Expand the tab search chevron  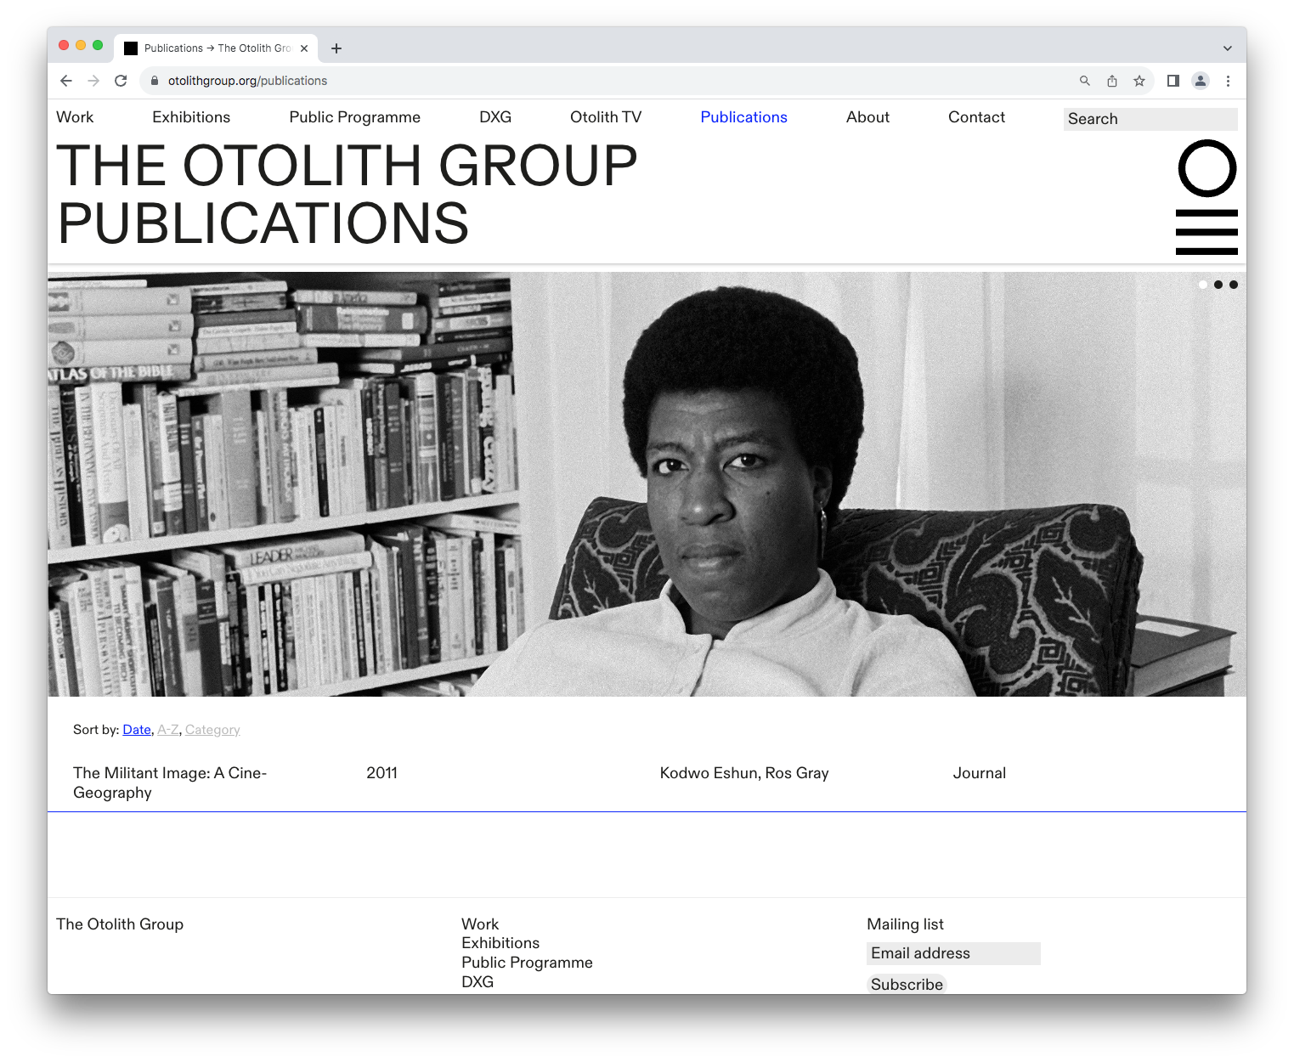tap(1227, 48)
